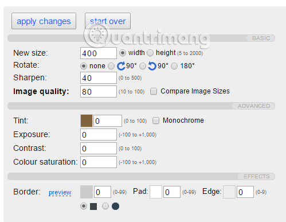The image size is (286, 222).
Task: Click the Border width input field
Action: point(103,192)
